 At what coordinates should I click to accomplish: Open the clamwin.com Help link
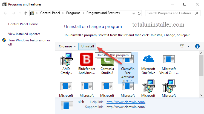tap(126, 102)
